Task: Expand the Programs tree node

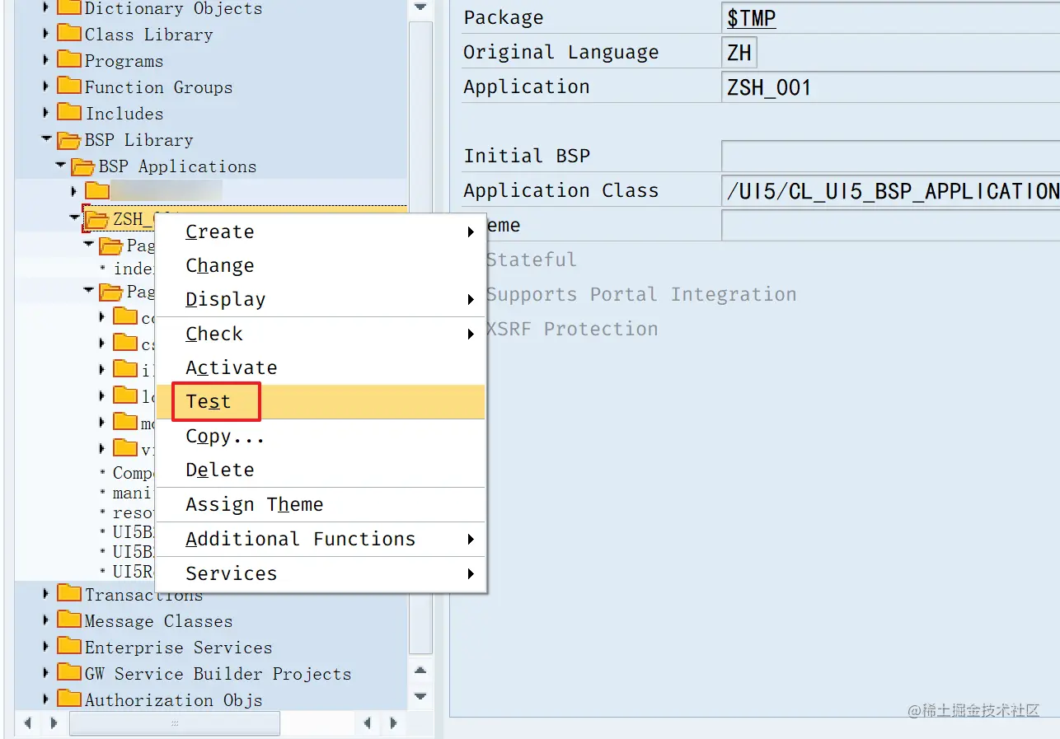Action: tap(47, 61)
